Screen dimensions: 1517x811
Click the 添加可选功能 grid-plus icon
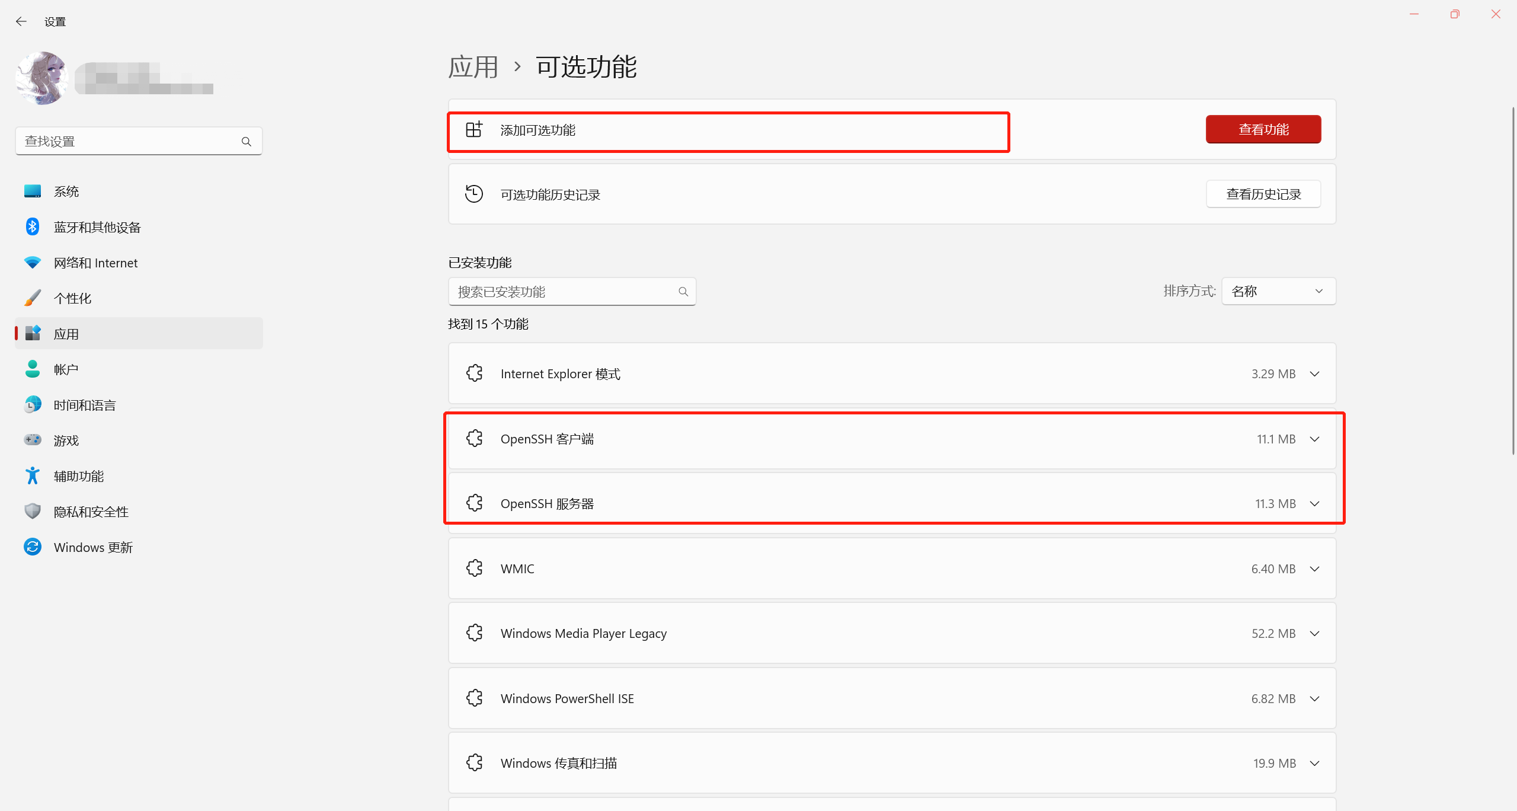coord(474,129)
